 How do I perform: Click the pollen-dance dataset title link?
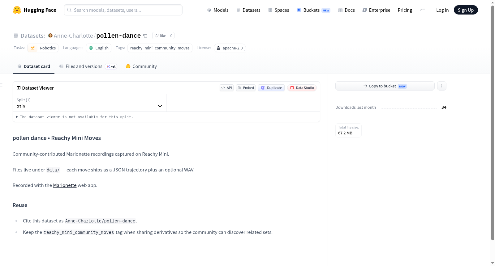[x=118, y=36]
